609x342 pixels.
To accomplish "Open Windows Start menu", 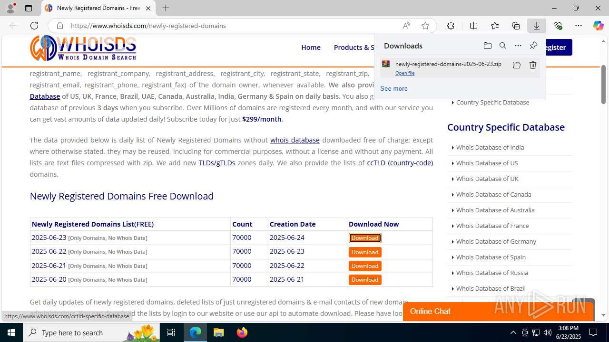I will (x=11, y=332).
